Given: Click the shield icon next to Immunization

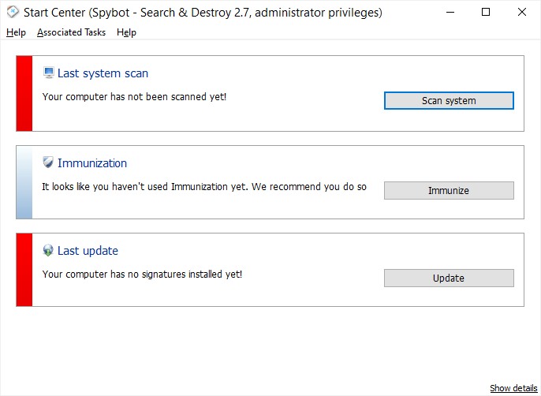Looking at the screenshot, I should click(48, 163).
